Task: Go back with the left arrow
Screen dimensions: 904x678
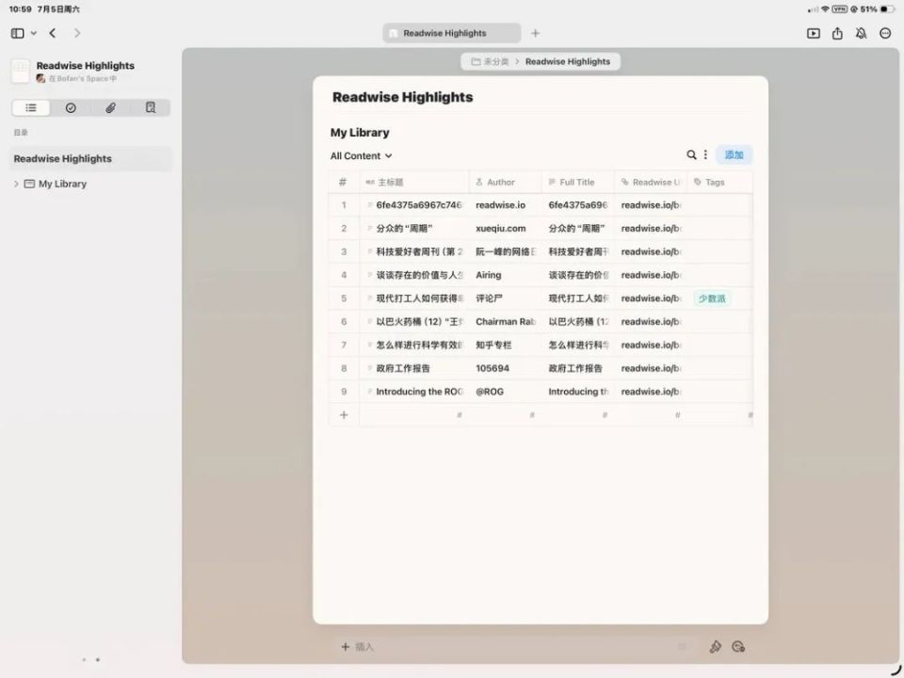Action: (x=53, y=34)
